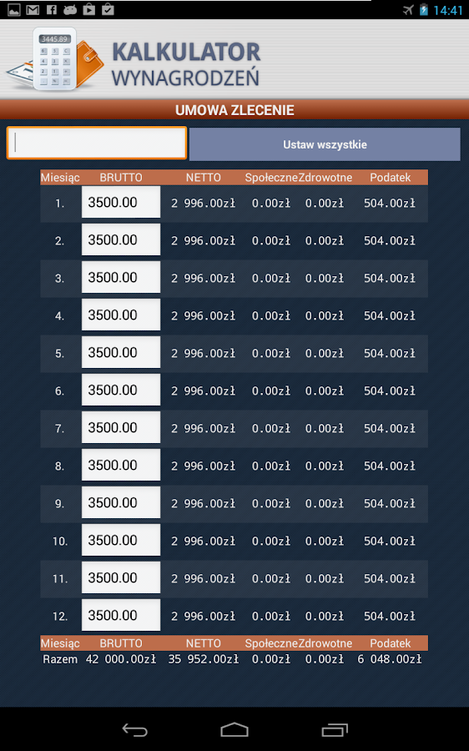Open the recent apps navigation icon
Image resolution: width=469 pixels, height=751 pixels.
click(335, 729)
